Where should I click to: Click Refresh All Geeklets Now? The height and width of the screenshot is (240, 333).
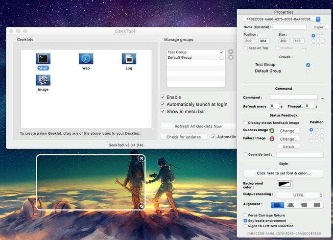[x=198, y=126]
